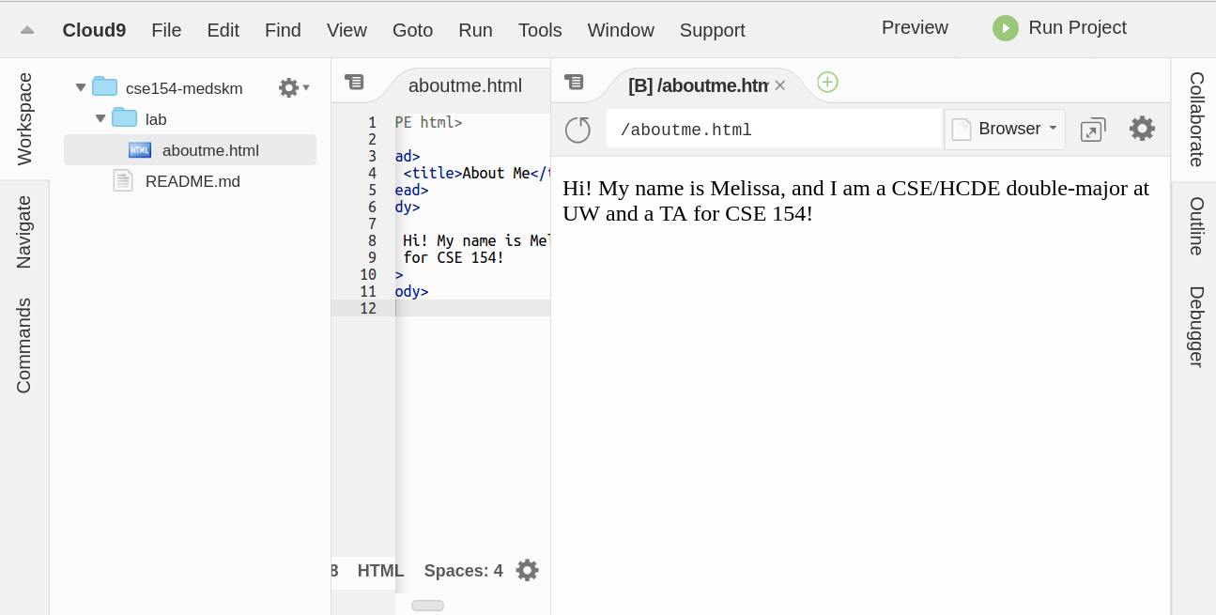Open the Collaborate side panel
The image size is (1216, 615).
(1195, 119)
